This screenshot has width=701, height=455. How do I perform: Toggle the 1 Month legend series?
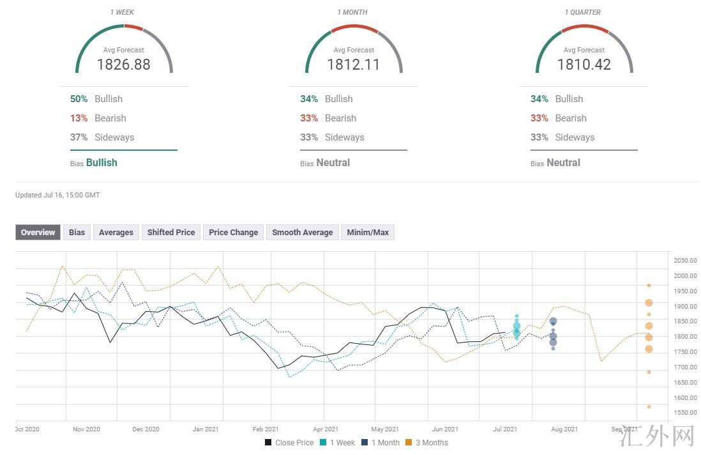point(381,443)
